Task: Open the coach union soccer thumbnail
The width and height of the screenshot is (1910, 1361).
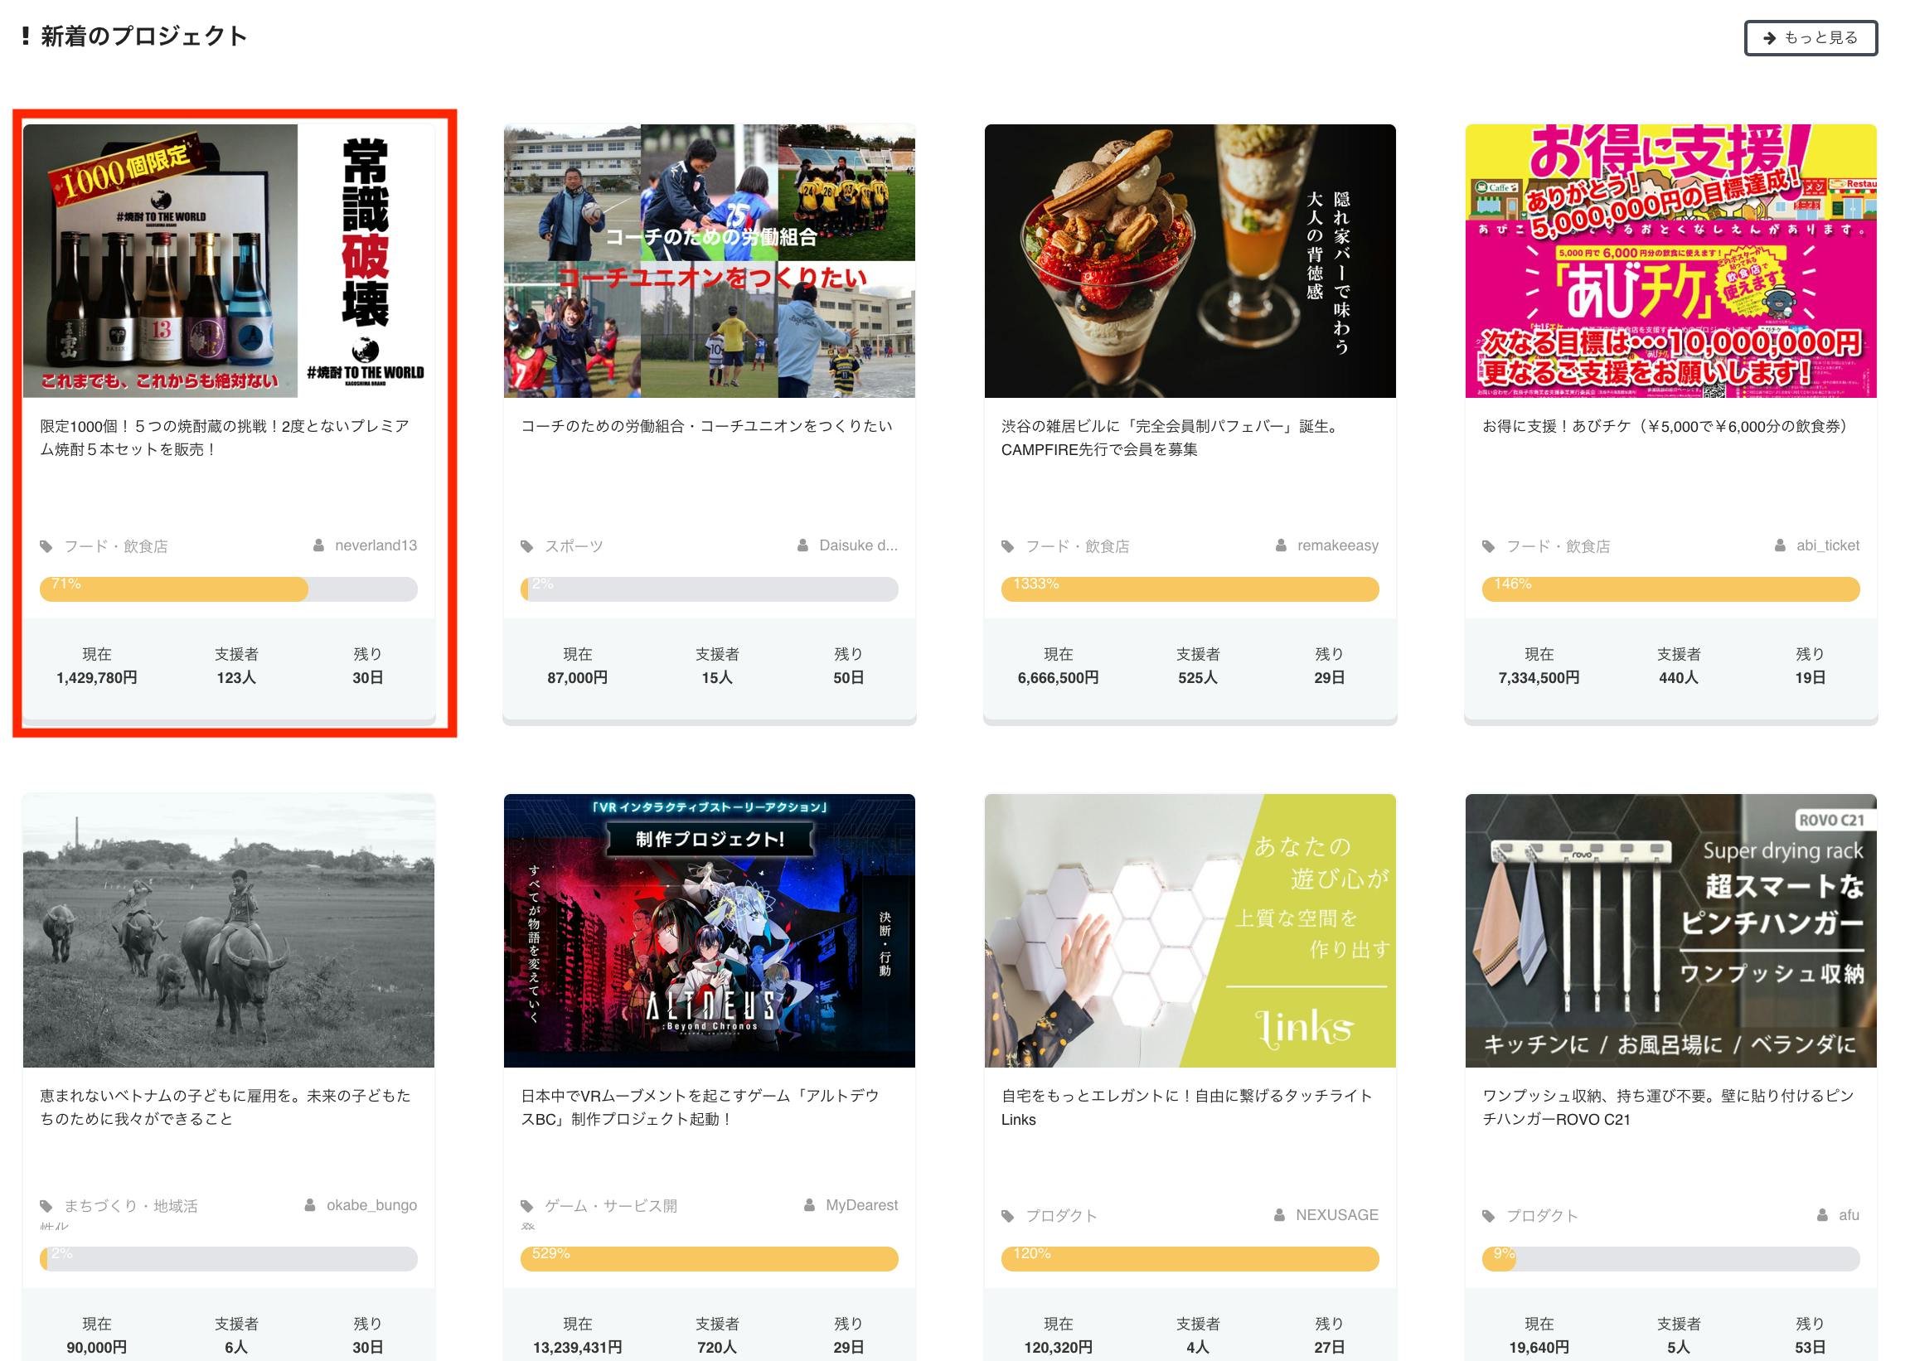Action: tap(708, 260)
